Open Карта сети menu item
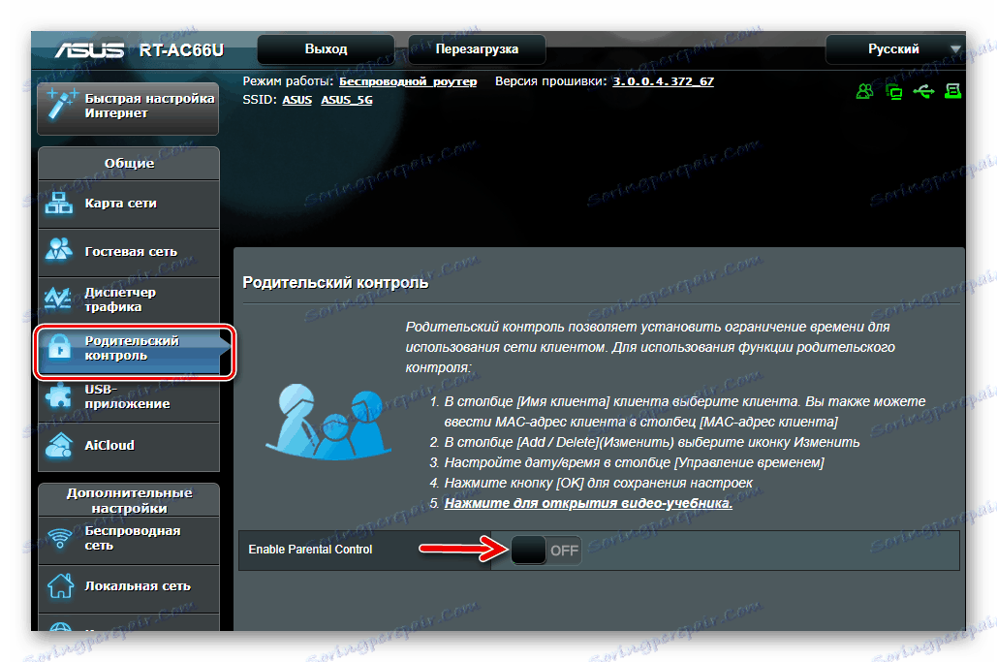This screenshot has width=997, height=662. click(x=129, y=204)
